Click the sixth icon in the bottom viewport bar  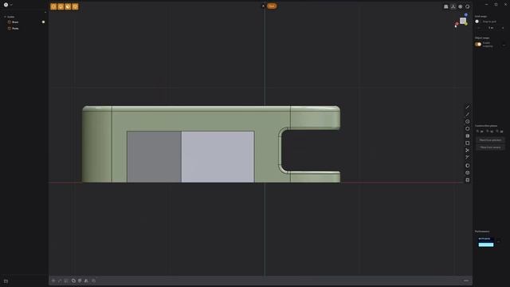(86, 281)
